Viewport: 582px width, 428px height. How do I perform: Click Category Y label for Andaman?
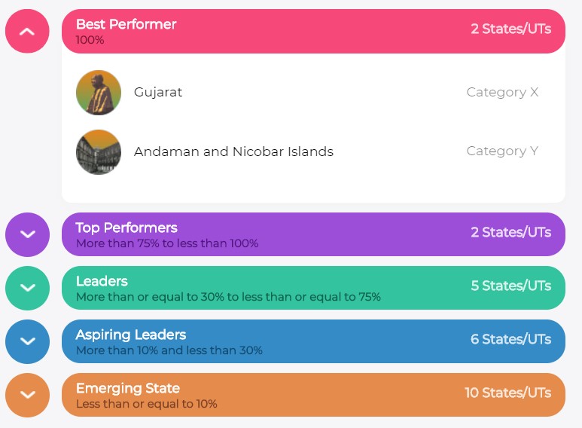coord(502,151)
